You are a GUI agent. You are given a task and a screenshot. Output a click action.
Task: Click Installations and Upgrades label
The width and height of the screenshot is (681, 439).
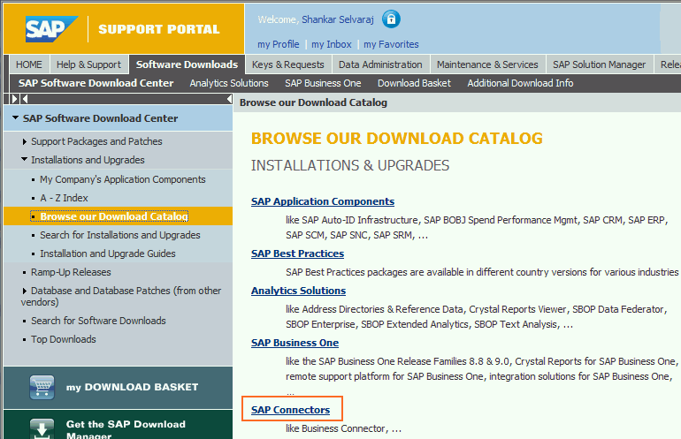pyautogui.click(x=88, y=160)
